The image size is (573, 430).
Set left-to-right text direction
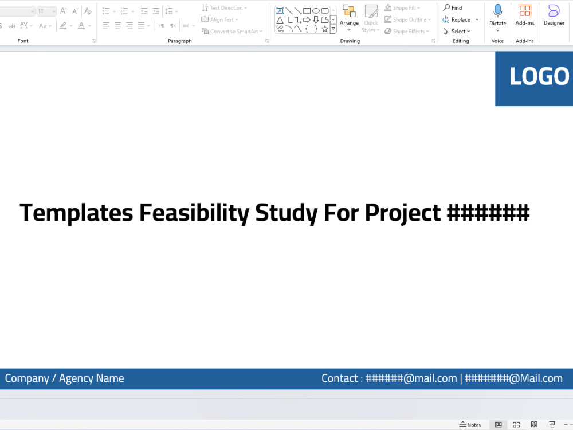click(x=161, y=26)
